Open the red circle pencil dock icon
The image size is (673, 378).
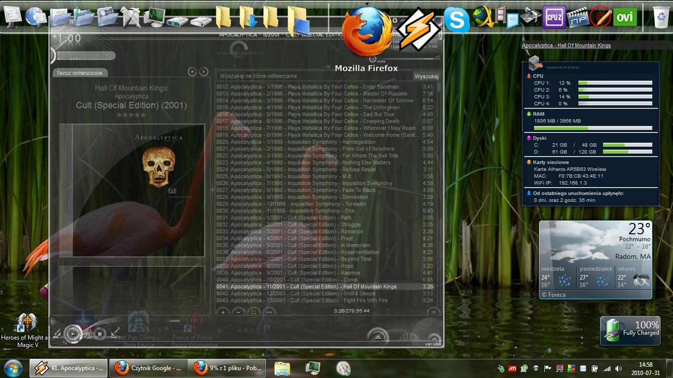click(601, 18)
